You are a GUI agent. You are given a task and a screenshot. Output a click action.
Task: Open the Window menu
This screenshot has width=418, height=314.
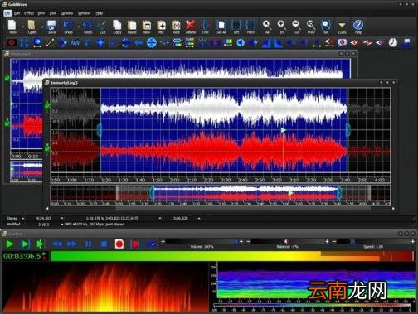click(x=84, y=13)
